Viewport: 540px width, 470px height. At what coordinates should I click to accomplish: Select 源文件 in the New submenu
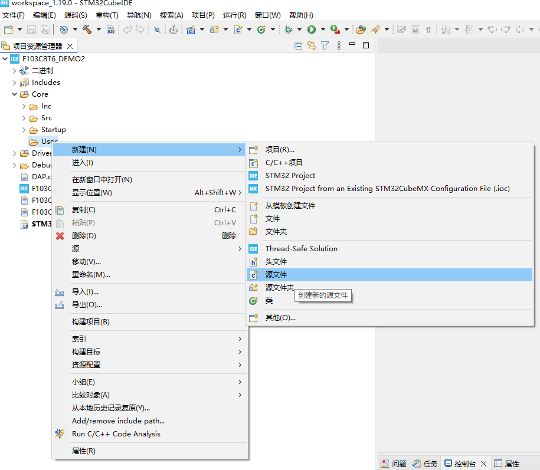pyautogui.click(x=390, y=275)
